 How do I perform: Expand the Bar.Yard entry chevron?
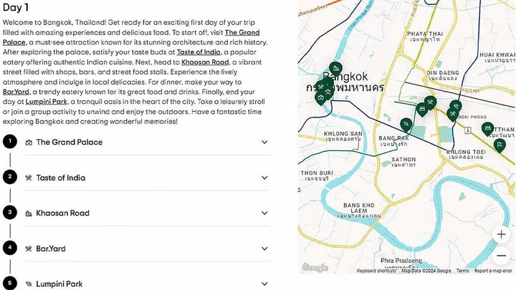point(264,248)
